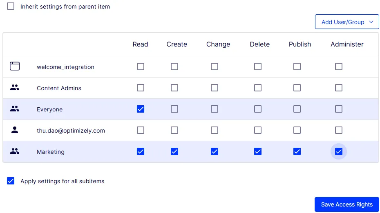Check Read for welcome_integration
Image resolution: width=380 pixels, height=213 pixels.
[141, 67]
